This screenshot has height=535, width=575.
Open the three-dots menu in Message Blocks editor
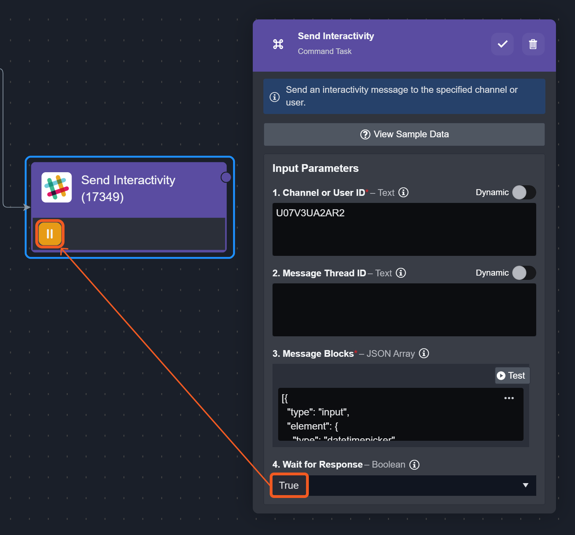(509, 398)
